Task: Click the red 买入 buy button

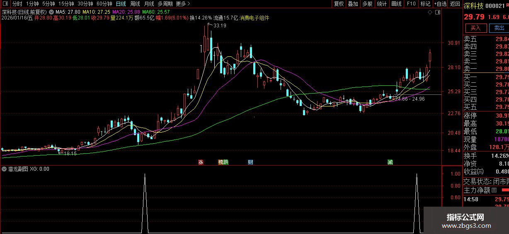Action: 476,28
